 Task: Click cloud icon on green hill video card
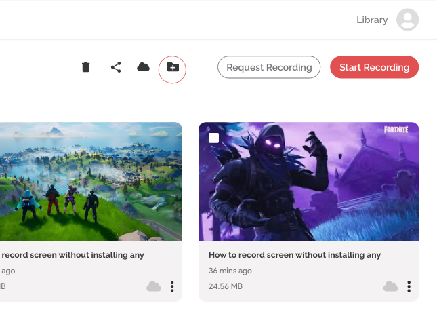[154, 286]
